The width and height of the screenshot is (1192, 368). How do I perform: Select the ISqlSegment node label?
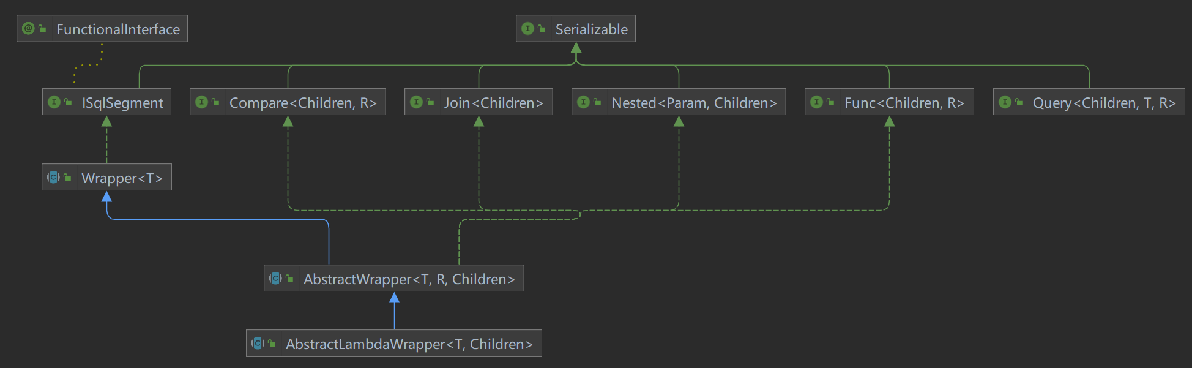click(122, 103)
